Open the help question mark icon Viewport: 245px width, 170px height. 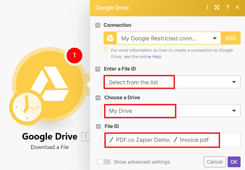[227, 7]
